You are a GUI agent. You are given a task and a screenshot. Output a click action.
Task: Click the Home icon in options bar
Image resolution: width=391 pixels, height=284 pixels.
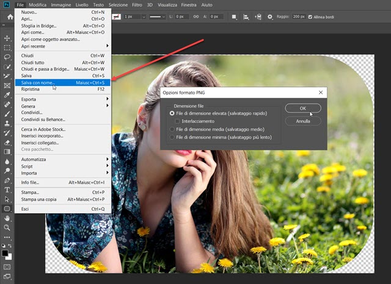pos(10,17)
